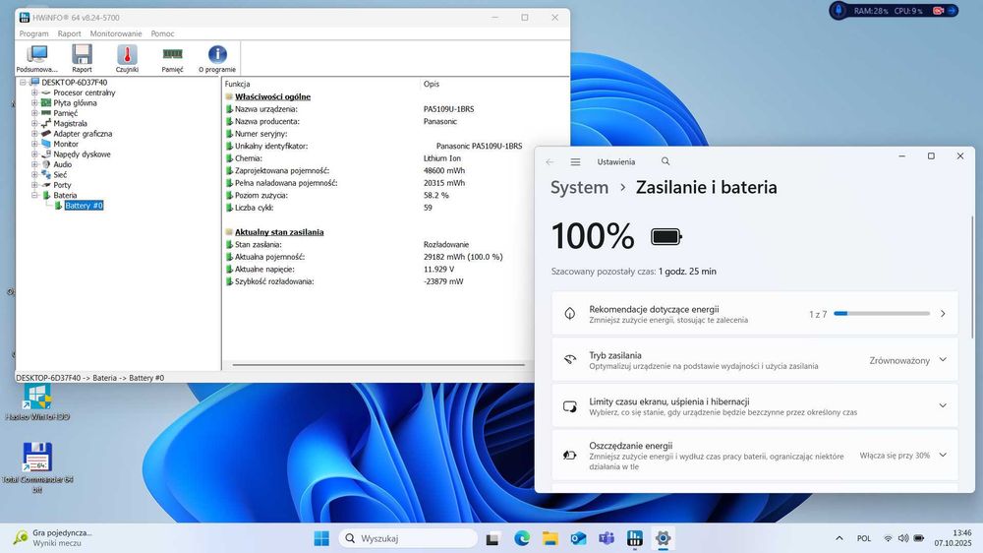Select Battery #0 in the tree

point(84,206)
